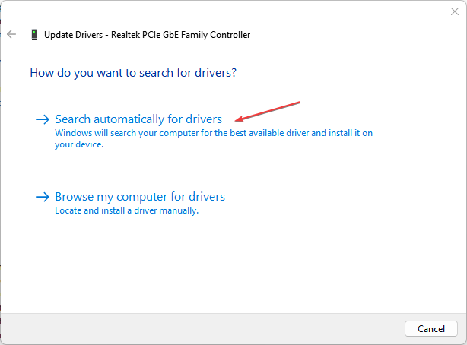
Task: Click the 'Locate and install a driver manually' text
Action: pos(126,210)
